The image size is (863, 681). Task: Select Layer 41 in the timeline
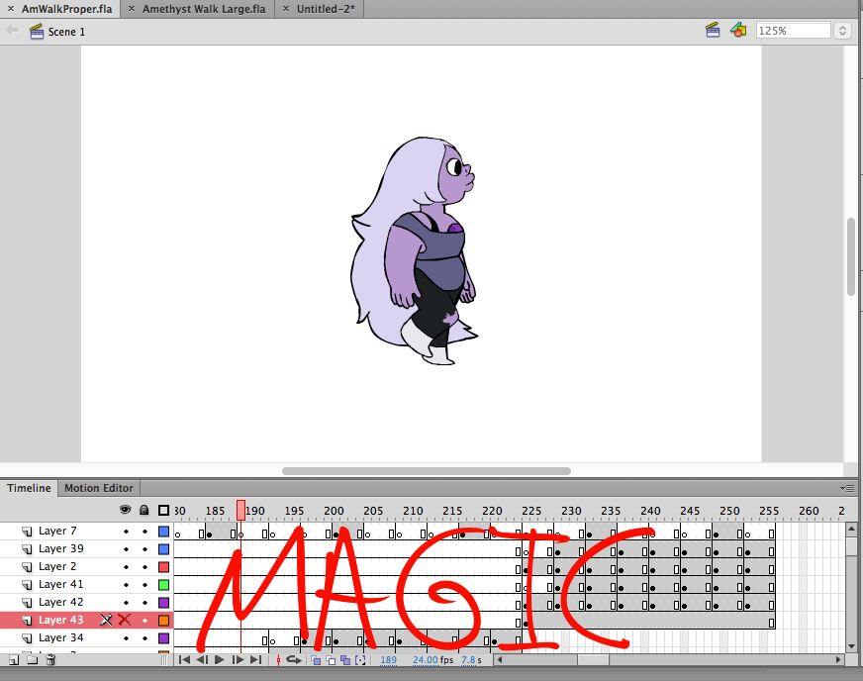(x=60, y=584)
